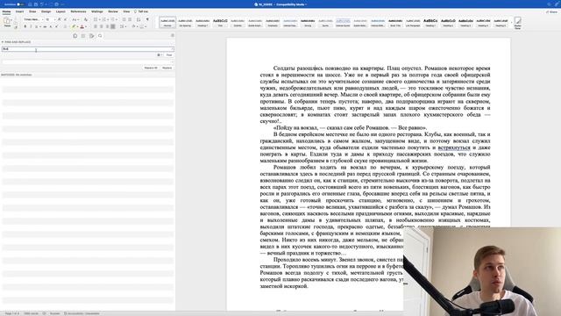Show the Find and Replace sidebar tab

tap(100, 36)
